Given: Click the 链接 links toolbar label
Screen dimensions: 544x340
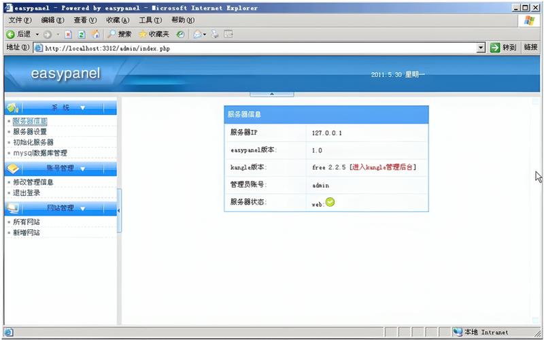Looking at the screenshot, I should pos(531,47).
